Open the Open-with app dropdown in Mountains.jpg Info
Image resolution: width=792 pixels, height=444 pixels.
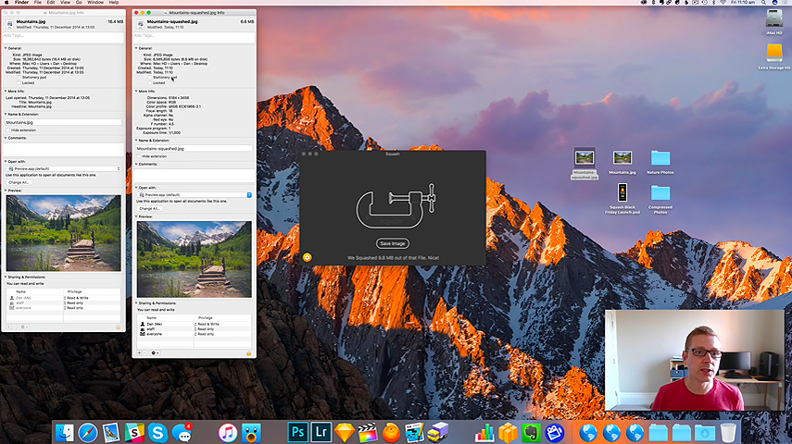pos(64,168)
